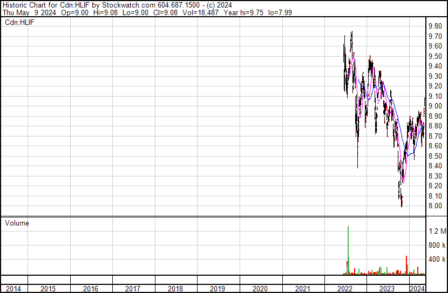This screenshot has width=448, height=293.
Task: Click the Cdn:HLIF symbol label in chart
Action: pyautogui.click(x=19, y=22)
